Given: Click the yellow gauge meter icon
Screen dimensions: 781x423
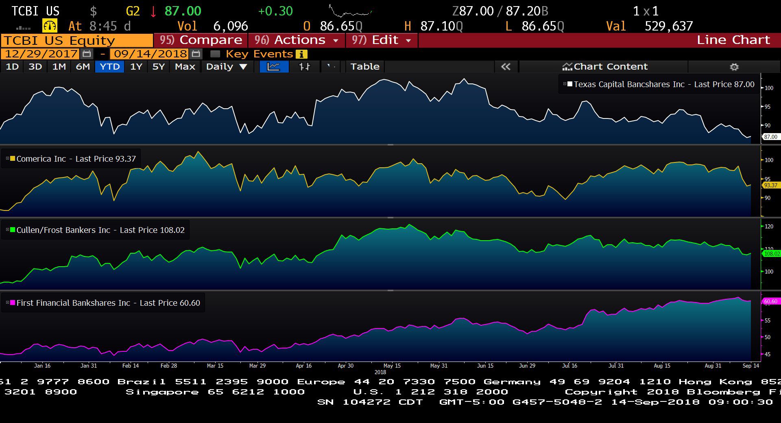Looking at the screenshot, I should [50, 26].
